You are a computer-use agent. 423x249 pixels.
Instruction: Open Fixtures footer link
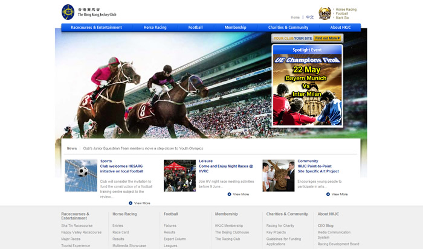pyautogui.click(x=170, y=225)
